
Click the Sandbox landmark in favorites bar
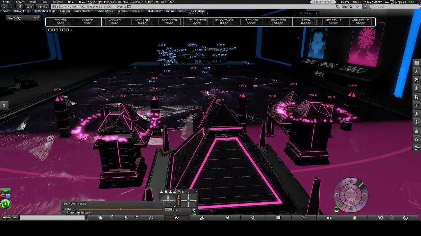123,11
